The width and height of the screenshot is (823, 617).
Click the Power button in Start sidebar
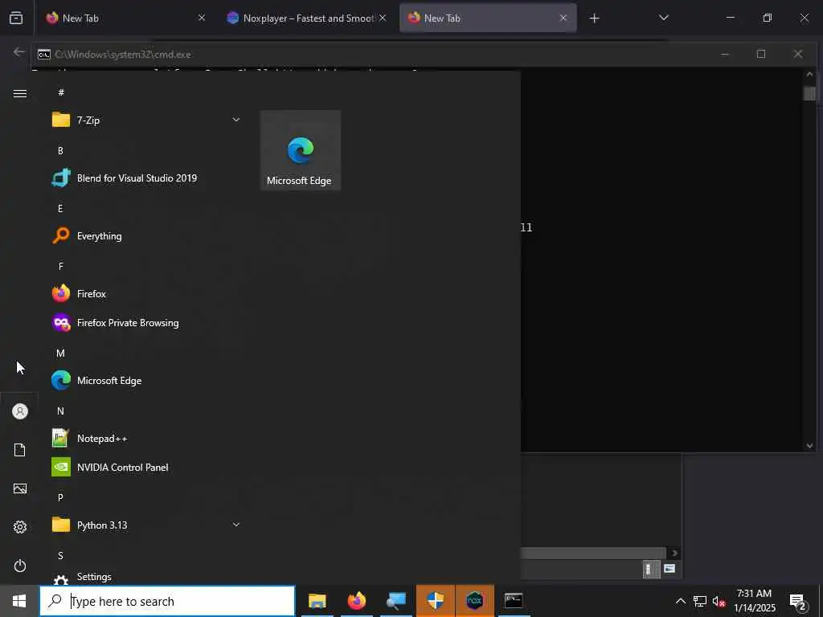click(x=20, y=566)
